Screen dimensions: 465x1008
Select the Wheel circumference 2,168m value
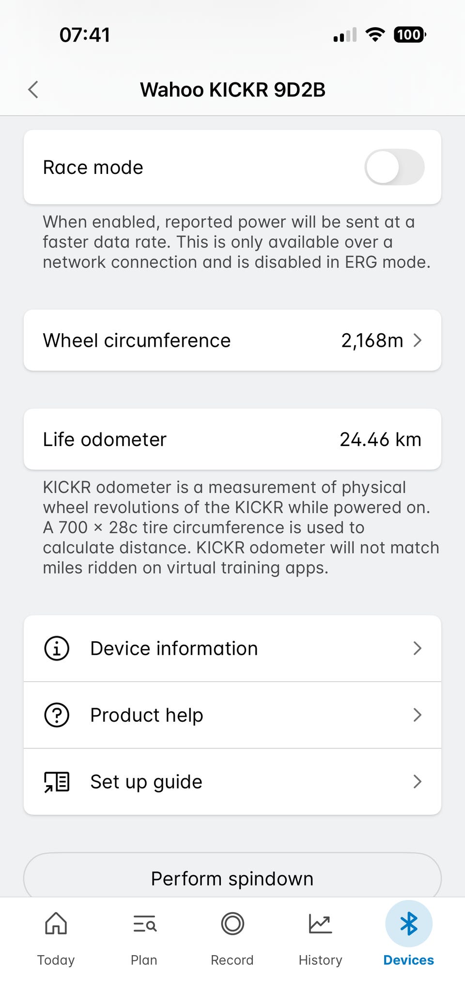372,341
